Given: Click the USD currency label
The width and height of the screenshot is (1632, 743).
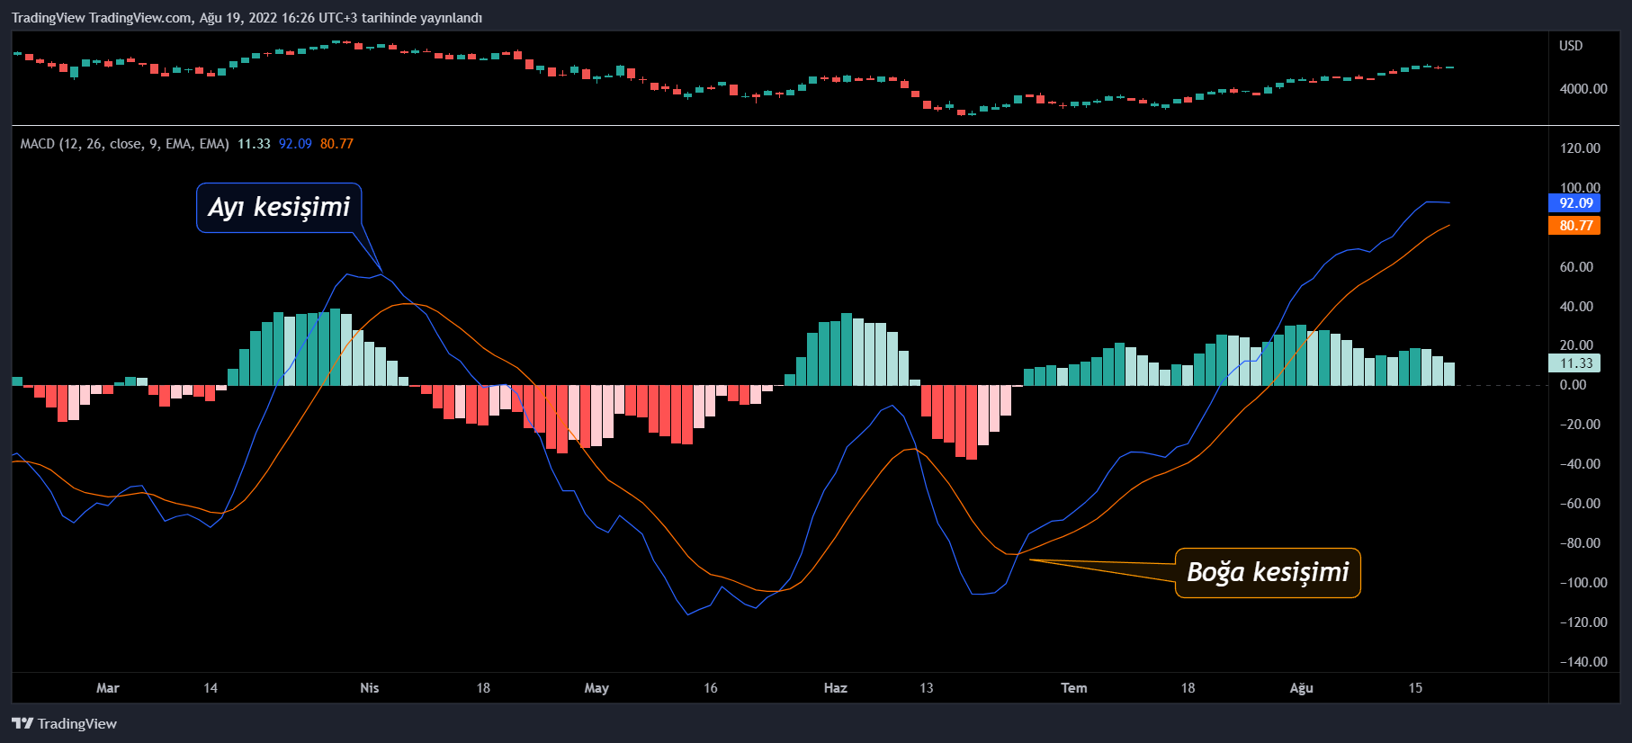Looking at the screenshot, I should (1571, 46).
